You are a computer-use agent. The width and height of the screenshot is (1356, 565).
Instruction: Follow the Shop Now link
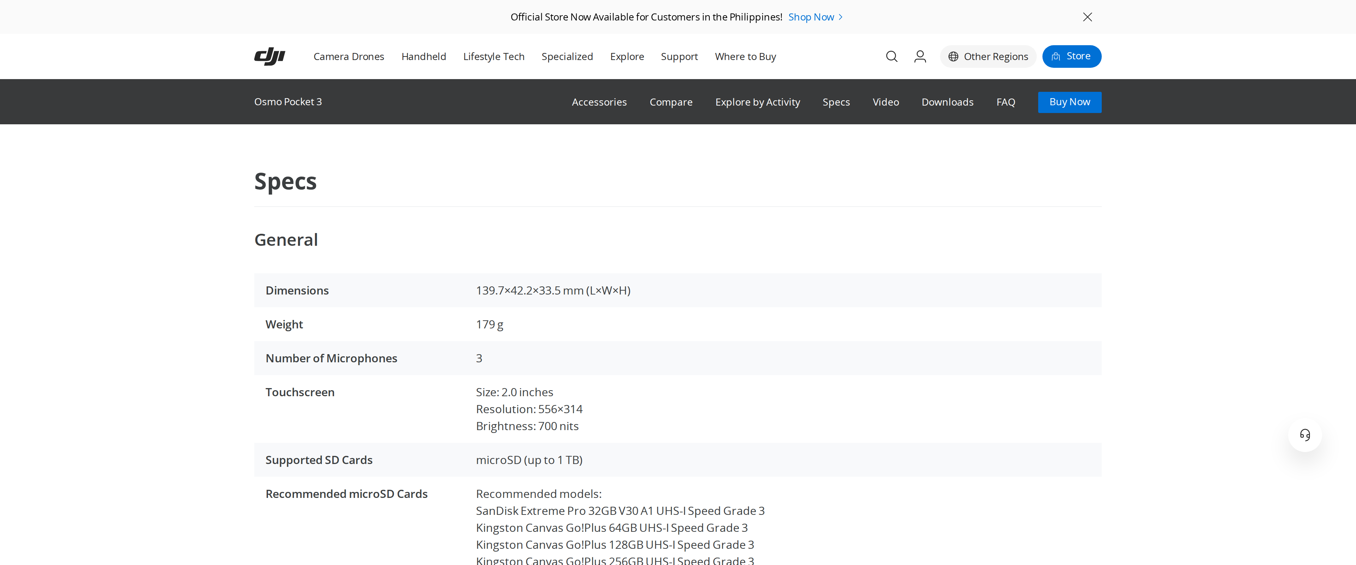point(815,17)
